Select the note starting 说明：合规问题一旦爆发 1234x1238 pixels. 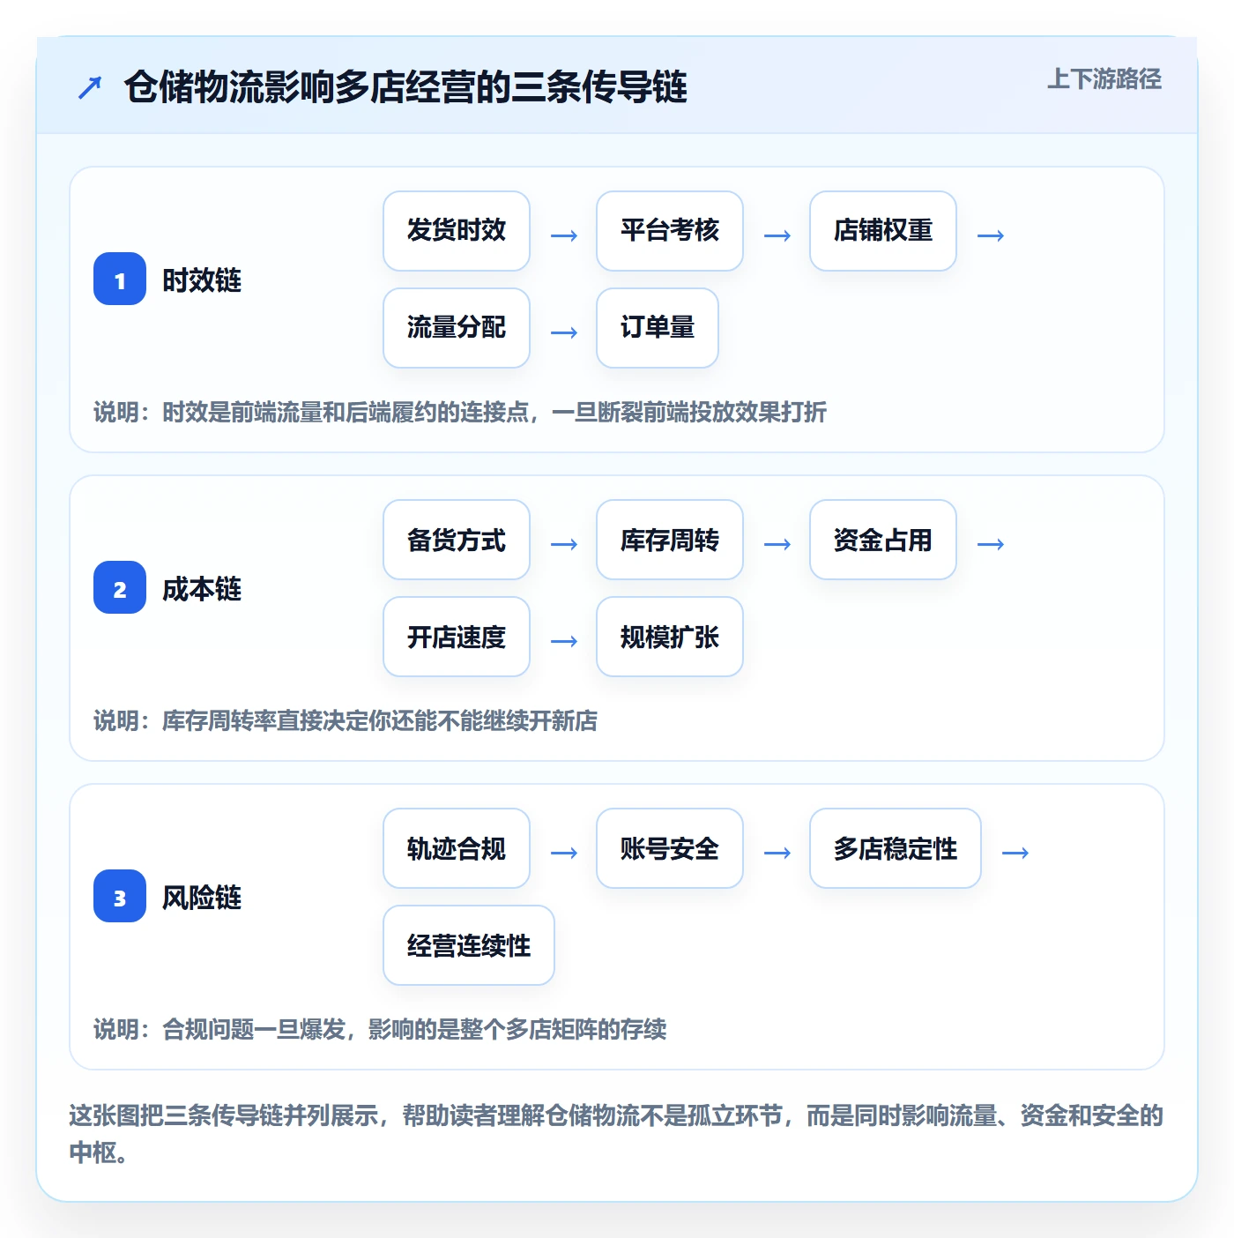(x=380, y=1029)
